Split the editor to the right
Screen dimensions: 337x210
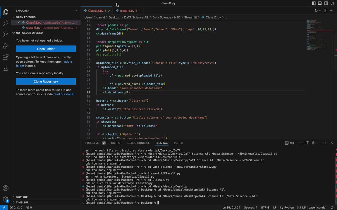pyautogui.click(x=326, y=10)
